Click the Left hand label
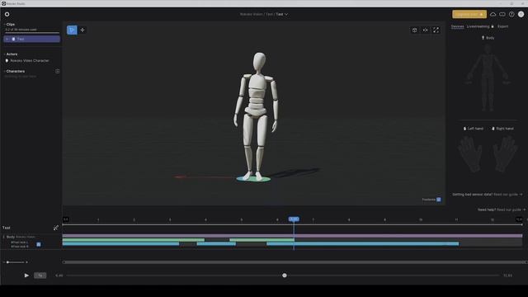528x297 pixels. click(475, 129)
